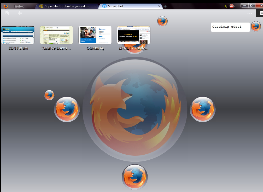Screen dimensions: 263x192
Task: Switch to the Super Start 5.3 firefox tab
Action: click(67, 6)
